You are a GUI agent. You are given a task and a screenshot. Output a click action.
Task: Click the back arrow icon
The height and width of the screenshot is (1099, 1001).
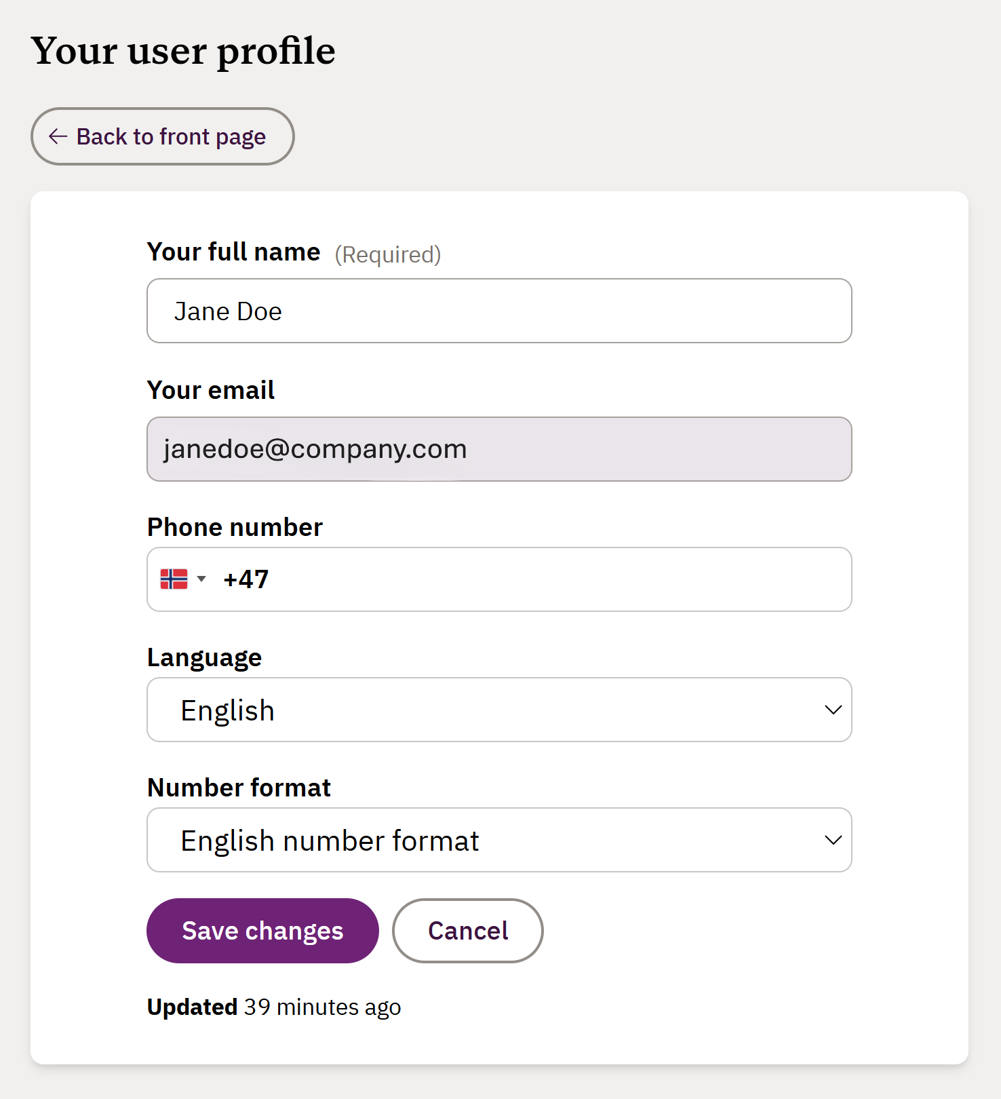pos(58,136)
